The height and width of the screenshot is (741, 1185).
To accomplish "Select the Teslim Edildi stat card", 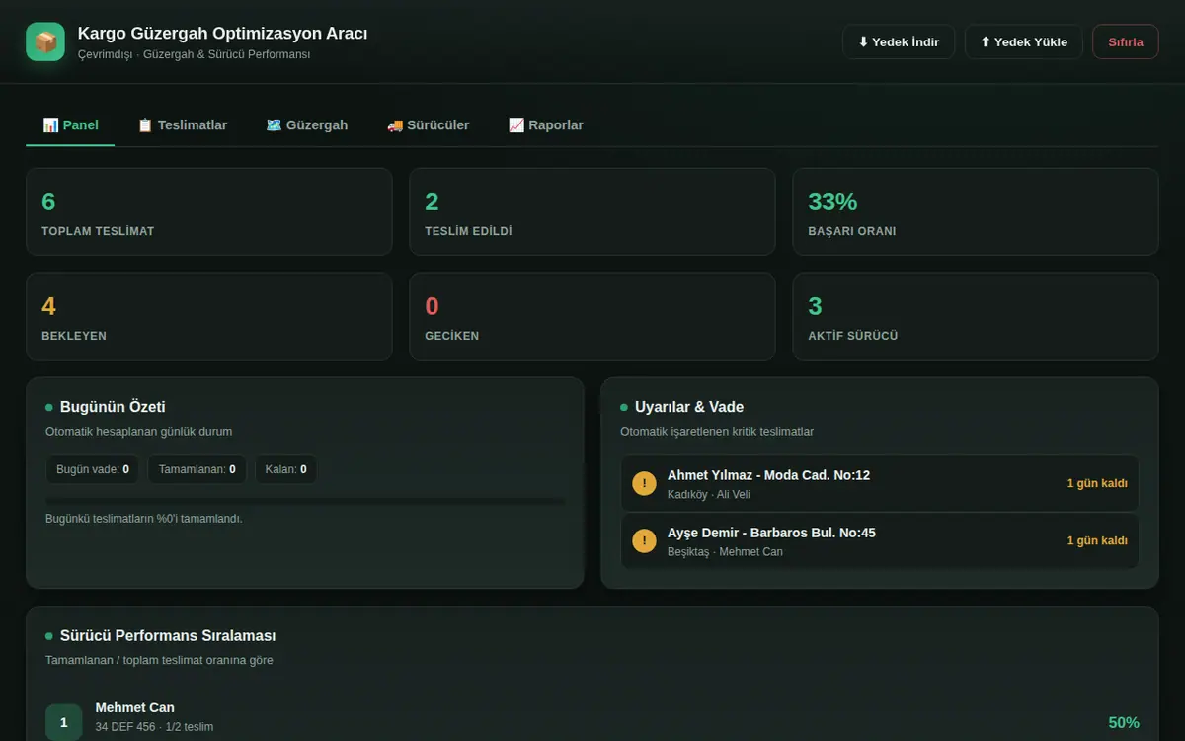I will 592,211.
